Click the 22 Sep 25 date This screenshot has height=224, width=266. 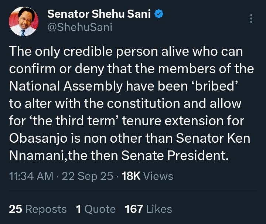pos(87,176)
